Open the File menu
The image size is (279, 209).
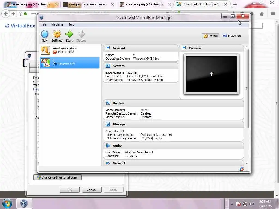point(44,24)
